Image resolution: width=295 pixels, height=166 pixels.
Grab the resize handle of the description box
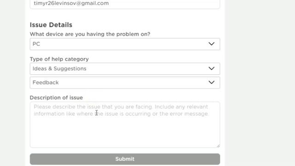click(218, 146)
